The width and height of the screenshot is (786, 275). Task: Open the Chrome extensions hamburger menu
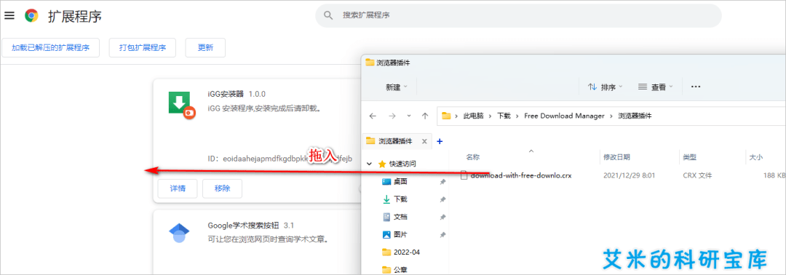tap(9, 15)
